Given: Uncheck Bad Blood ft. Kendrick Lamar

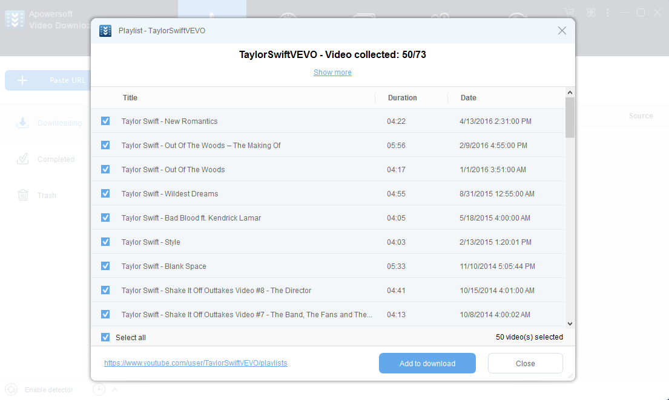Looking at the screenshot, I should [105, 218].
